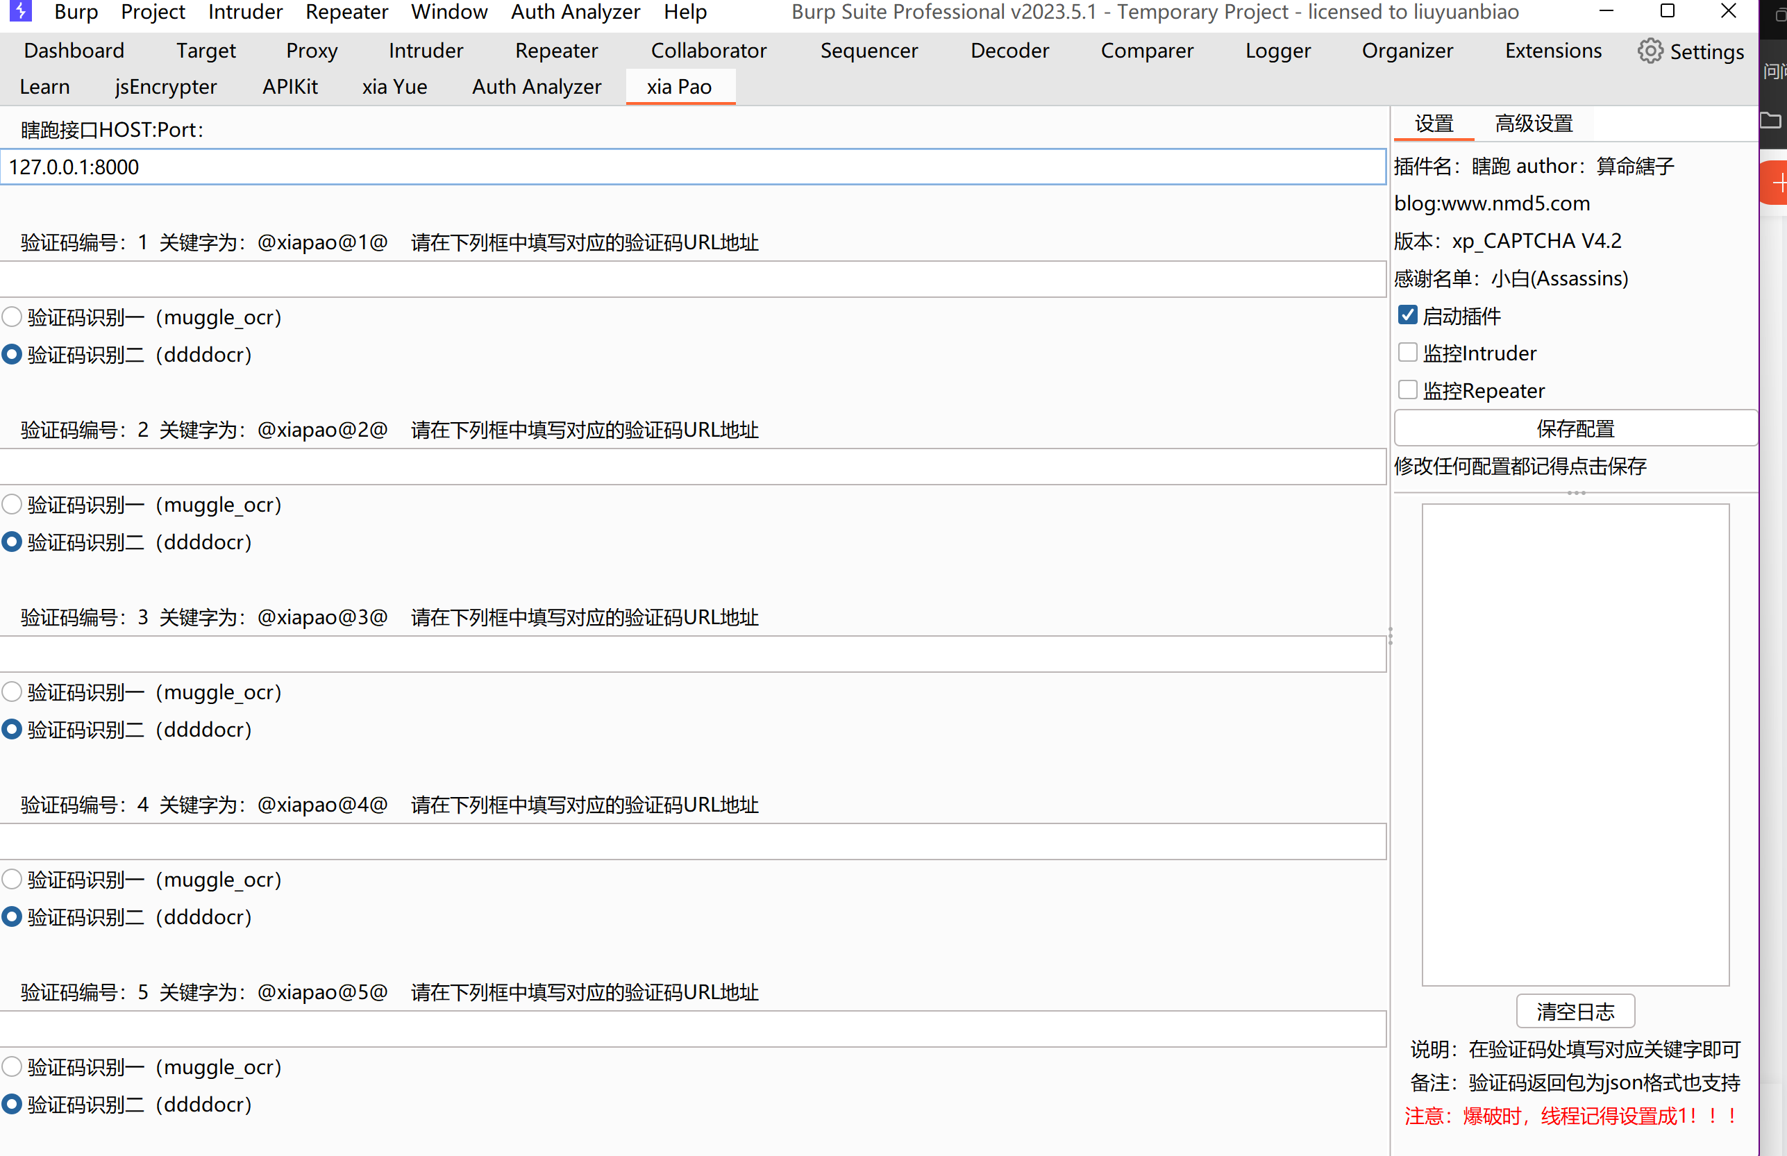The height and width of the screenshot is (1156, 1787).
Task: Open the jsEncrypter tab
Action: tap(166, 87)
